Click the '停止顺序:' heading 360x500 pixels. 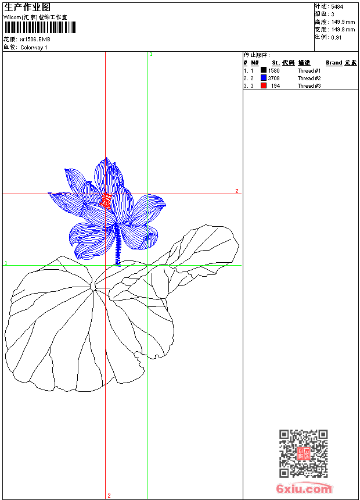pos(257,55)
